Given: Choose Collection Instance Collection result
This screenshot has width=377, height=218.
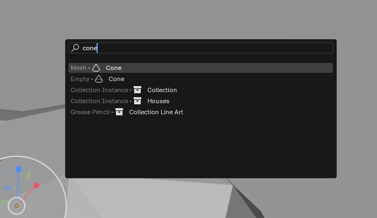Looking at the screenshot, I should (200, 90).
